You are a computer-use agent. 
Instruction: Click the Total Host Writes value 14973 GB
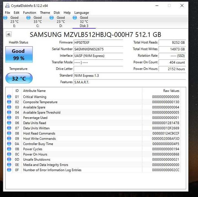click(x=172, y=49)
